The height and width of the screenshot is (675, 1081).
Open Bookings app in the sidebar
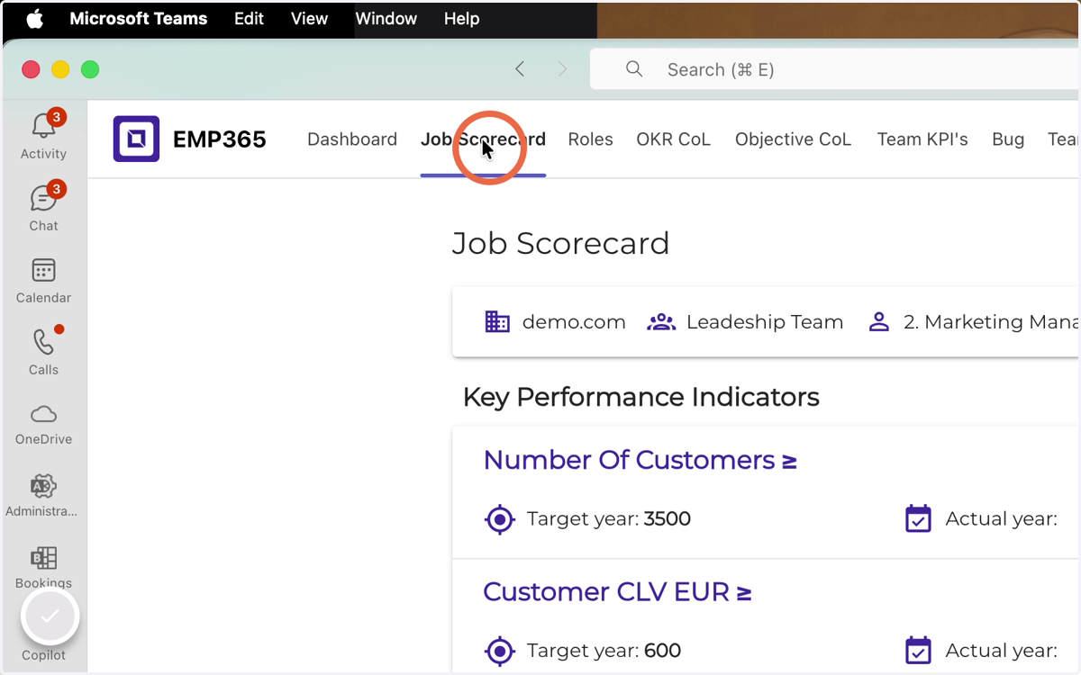pos(43,568)
